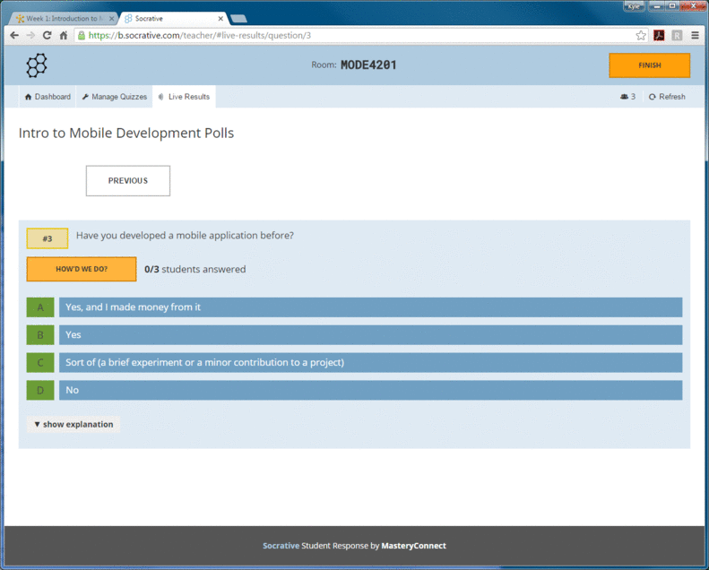Click the Kyle user profile button
Viewport: 709px width, 570px height.
[x=634, y=6]
